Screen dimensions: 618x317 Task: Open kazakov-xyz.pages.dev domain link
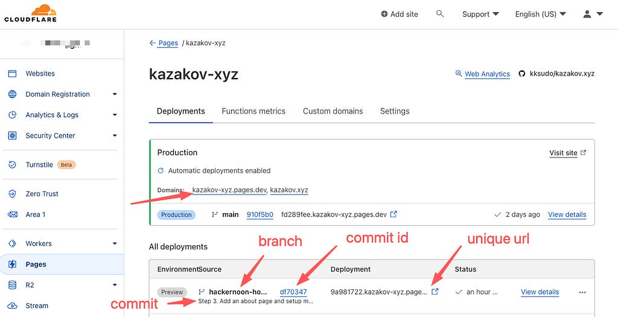(229, 190)
